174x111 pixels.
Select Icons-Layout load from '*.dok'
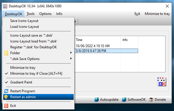(38, 42)
